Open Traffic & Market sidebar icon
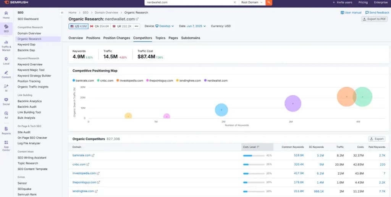Screen dimensions: 391x197 (6, 45)
